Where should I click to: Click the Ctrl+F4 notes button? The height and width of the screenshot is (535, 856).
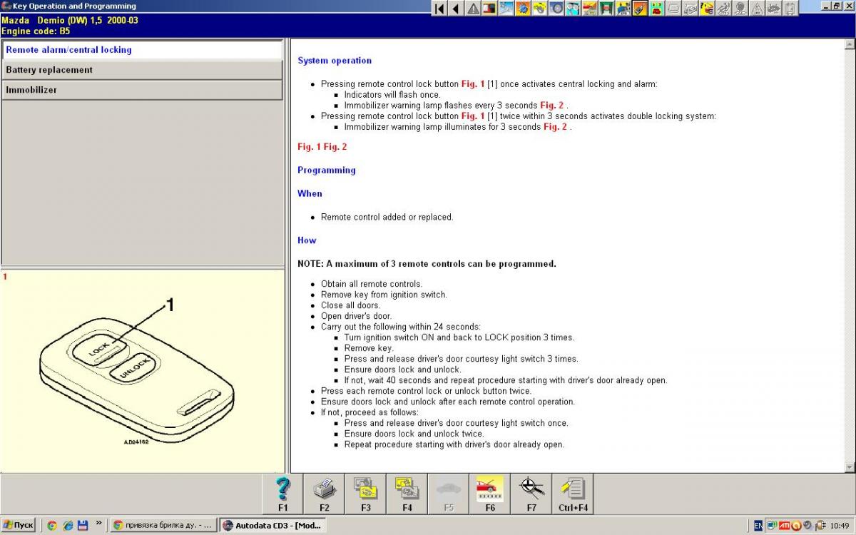(573, 494)
